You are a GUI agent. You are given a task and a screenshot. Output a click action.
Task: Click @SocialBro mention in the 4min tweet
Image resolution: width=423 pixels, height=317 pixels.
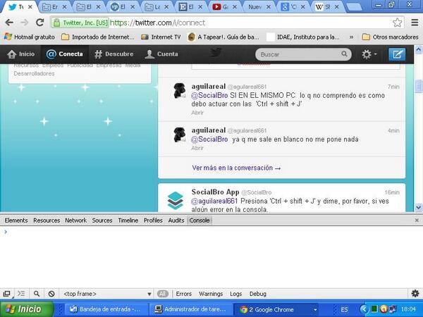pyautogui.click(x=209, y=139)
